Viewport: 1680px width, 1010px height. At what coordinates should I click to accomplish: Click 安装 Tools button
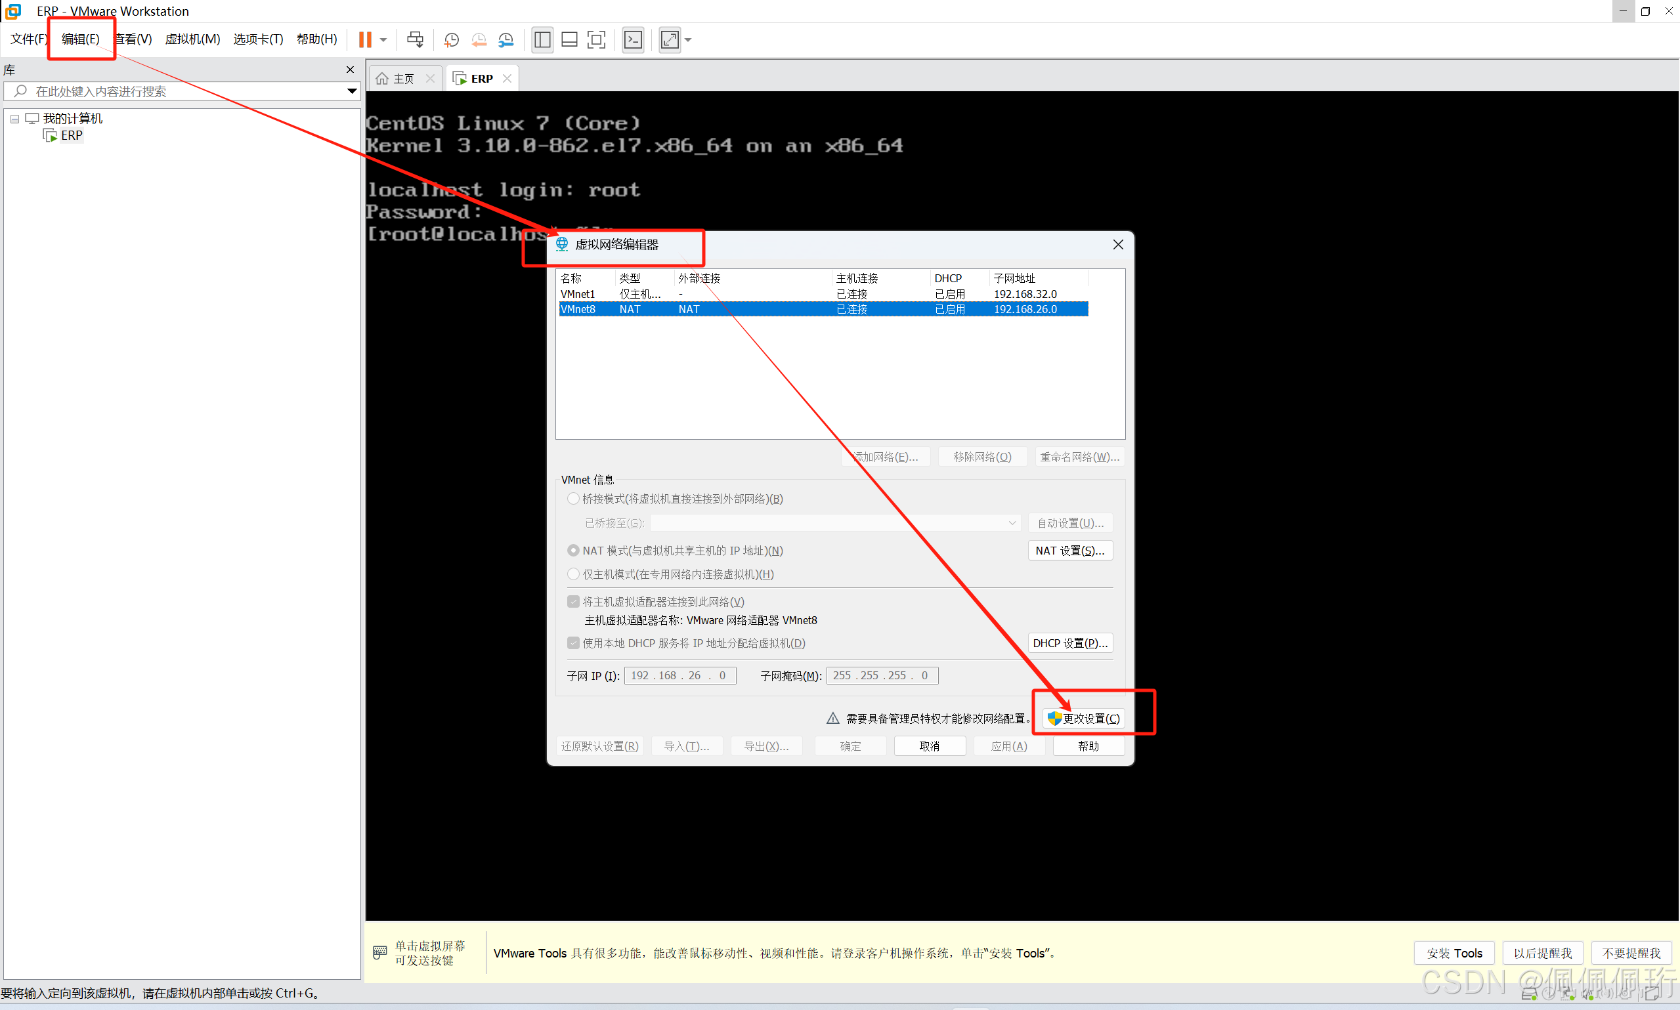point(1454,953)
